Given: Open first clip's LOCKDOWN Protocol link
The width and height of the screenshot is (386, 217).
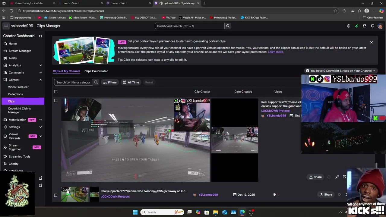Looking at the screenshot, I should pyautogui.click(x=276, y=111).
